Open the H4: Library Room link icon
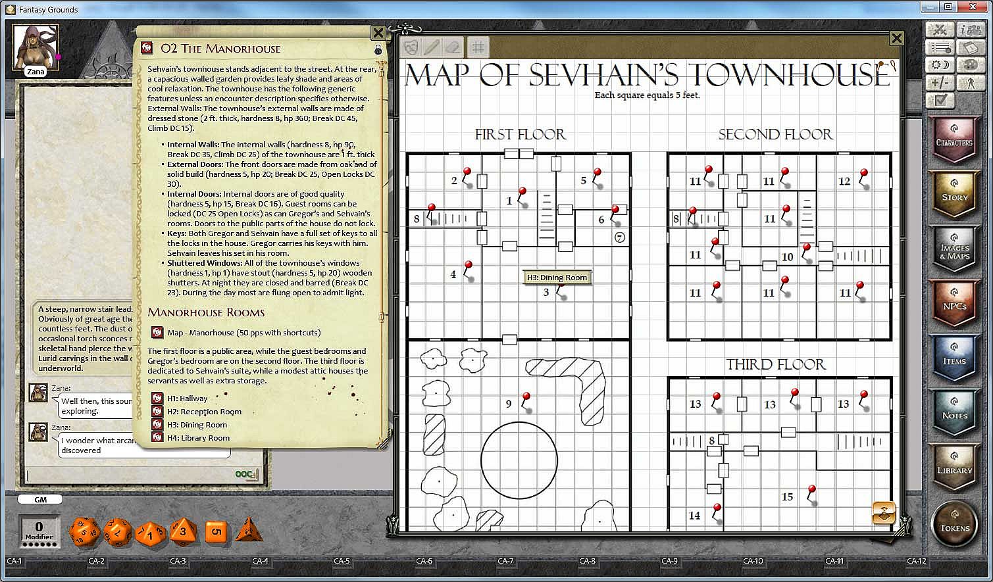993x582 pixels. 157,438
